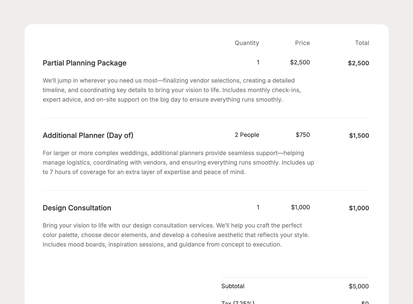Image resolution: width=413 pixels, height=304 pixels.
Task: Edit the 2 People quantity field
Action: click(247, 135)
